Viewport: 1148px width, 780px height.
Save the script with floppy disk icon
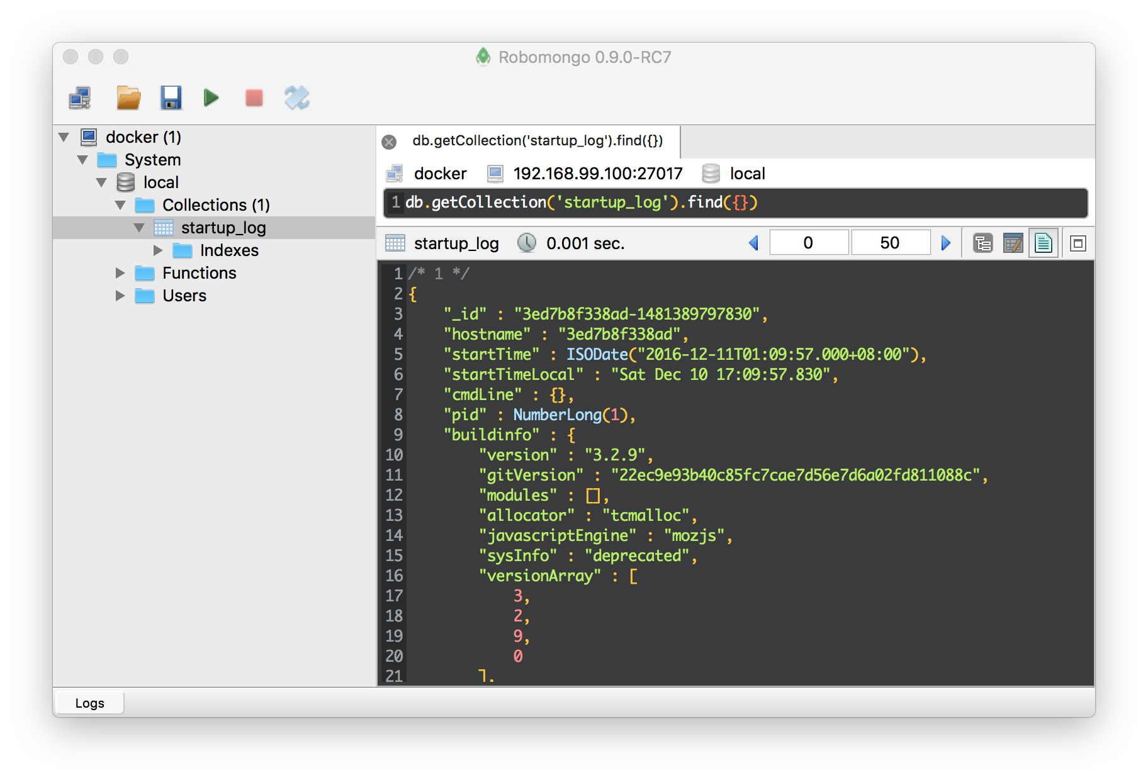pos(171,97)
